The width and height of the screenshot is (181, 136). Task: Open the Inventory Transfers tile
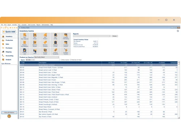(66, 51)
